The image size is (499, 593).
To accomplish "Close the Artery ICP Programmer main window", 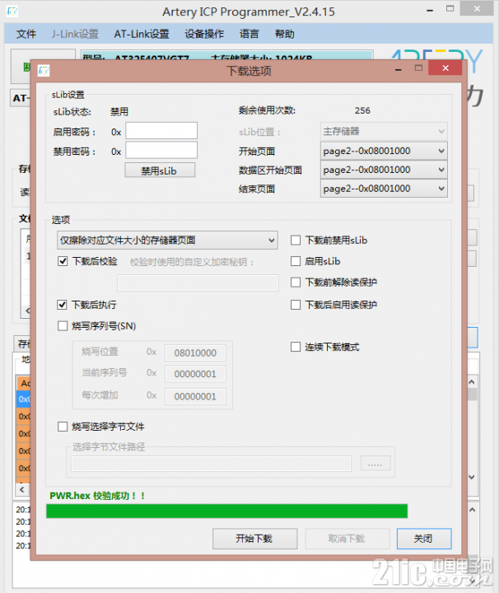I will pos(477,9).
